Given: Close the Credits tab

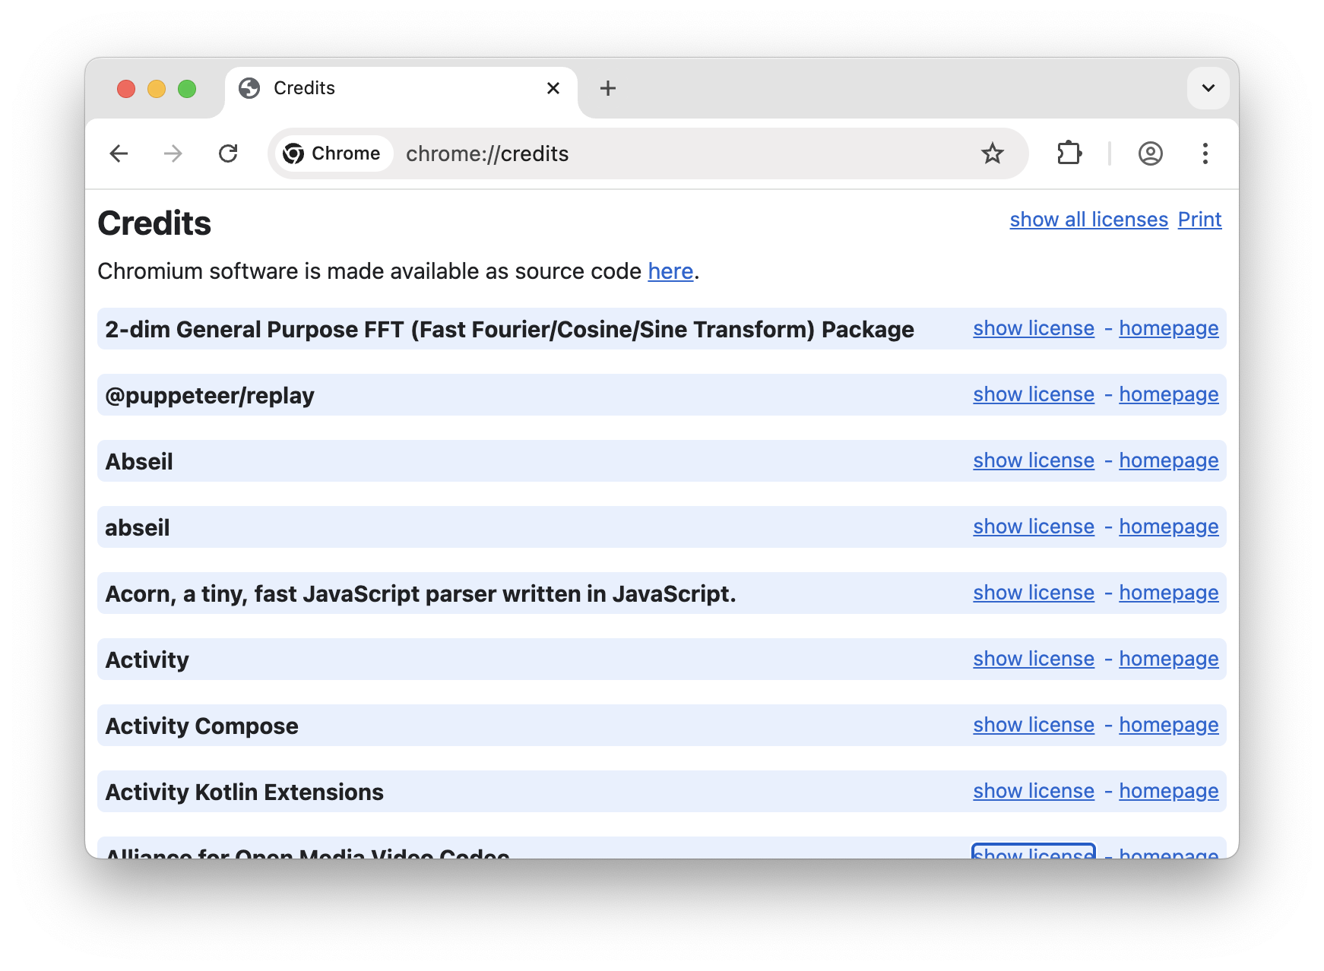Looking at the screenshot, I should 553,88.
